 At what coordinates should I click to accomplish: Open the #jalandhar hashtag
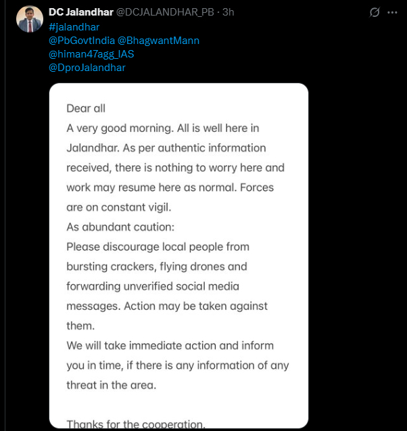74,27
